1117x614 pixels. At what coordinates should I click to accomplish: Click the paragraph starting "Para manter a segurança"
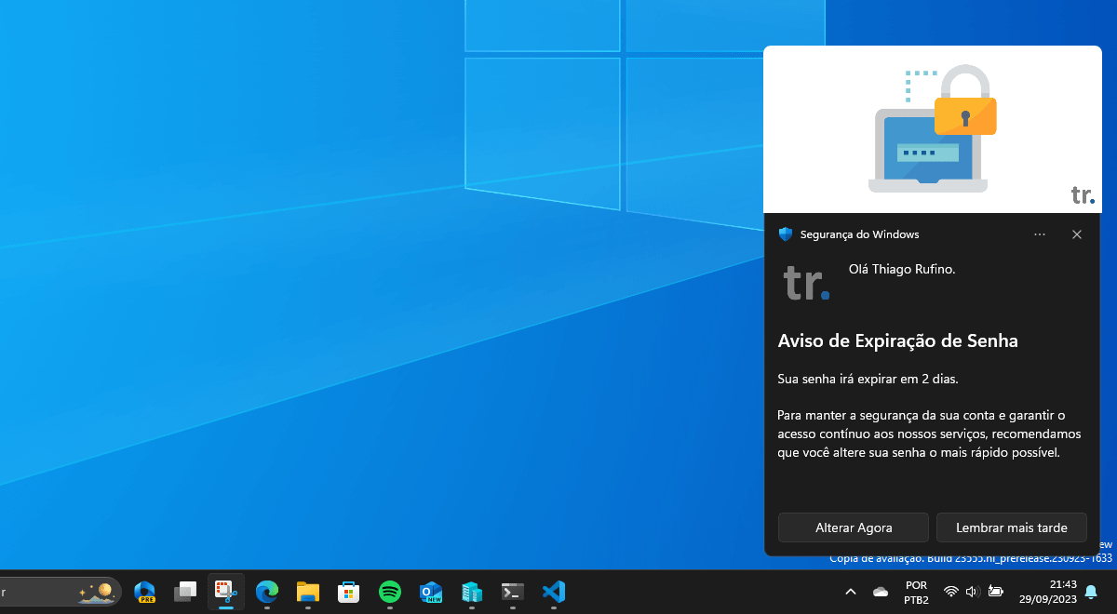[x=929, y=434]
